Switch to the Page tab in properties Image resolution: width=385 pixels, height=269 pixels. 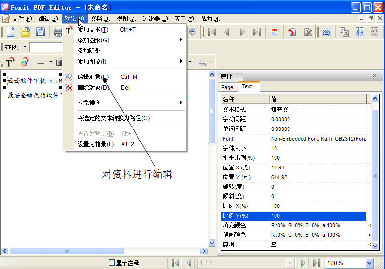click(x=227, y=87)
